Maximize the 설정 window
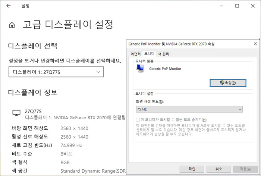261x176 pixels. tap(237, 6)
